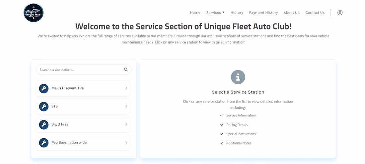Select the Big O tires station
The width and height of the screenshot is (365, 164).
pyautogui.click(x=83, y=125)
